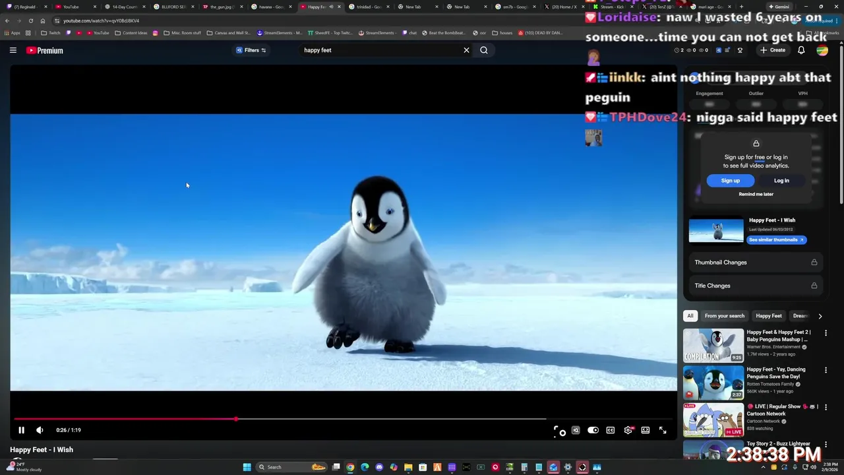Click 'See similar thumbnails' button
This screenshot has width=844, height=475.
point(776,239)
